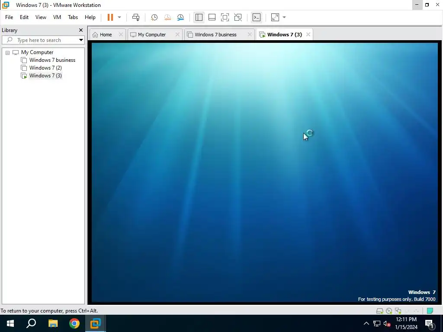Open Windows taskbar search

[31, 323]
